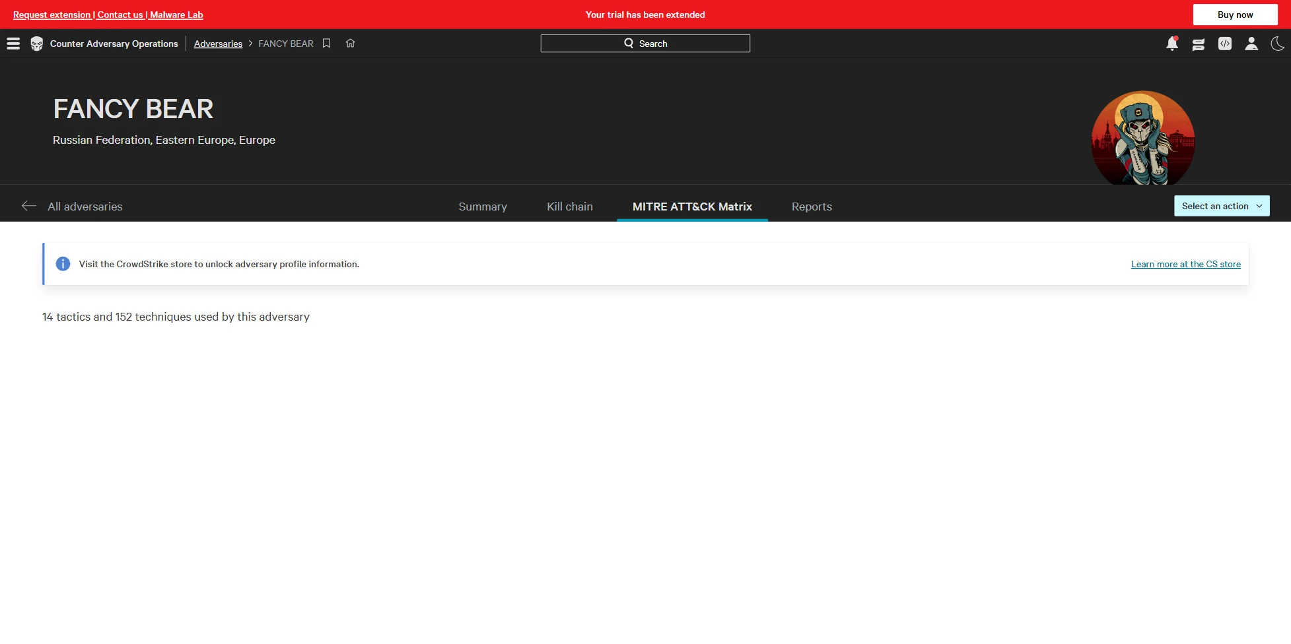Screen dimensions: 1291x644
Task: Click the Counter Adversary Operations title
Action: coord(114,44)
